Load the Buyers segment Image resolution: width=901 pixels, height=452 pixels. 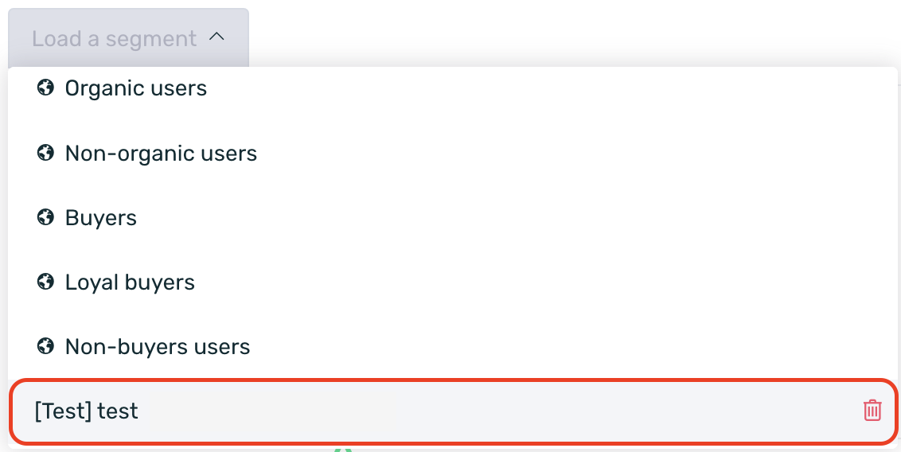(x=100, y=218)
